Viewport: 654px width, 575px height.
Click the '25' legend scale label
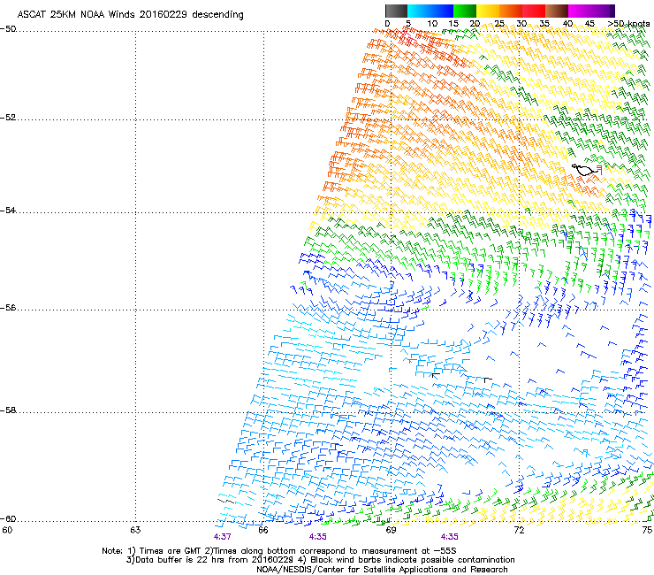pos(498,24)
